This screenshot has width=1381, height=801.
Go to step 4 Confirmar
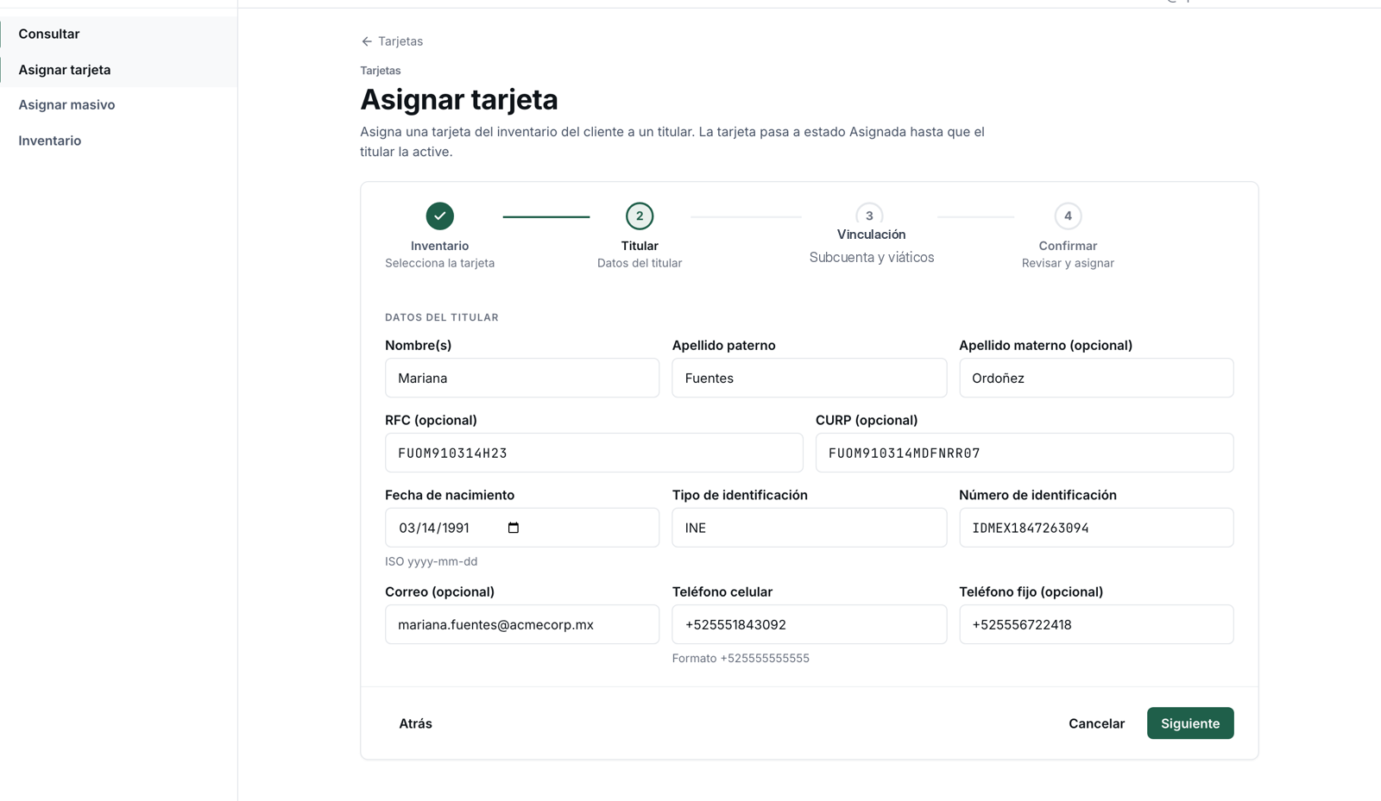[x=1068, y=216]
